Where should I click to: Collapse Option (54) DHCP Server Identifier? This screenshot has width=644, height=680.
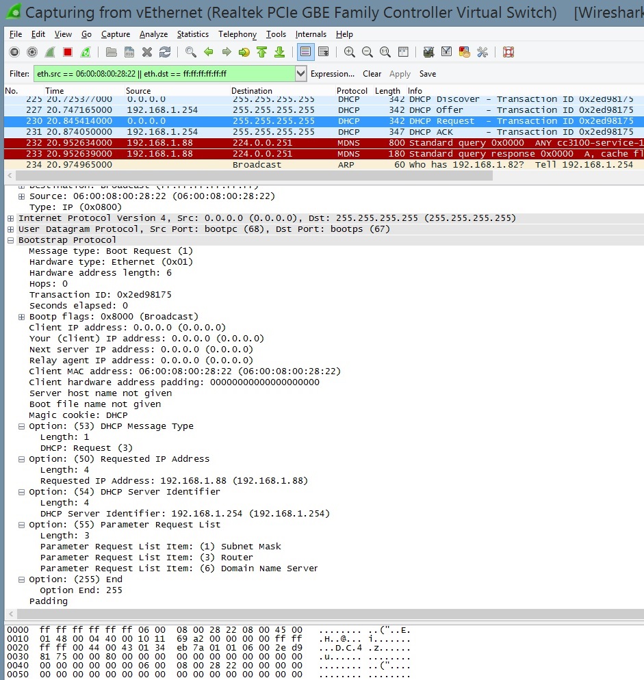click(x=21, y=493)
